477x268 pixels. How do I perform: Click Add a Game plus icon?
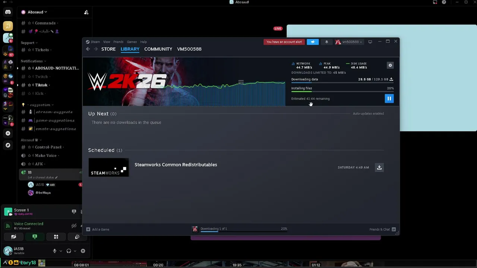(88, 229)
